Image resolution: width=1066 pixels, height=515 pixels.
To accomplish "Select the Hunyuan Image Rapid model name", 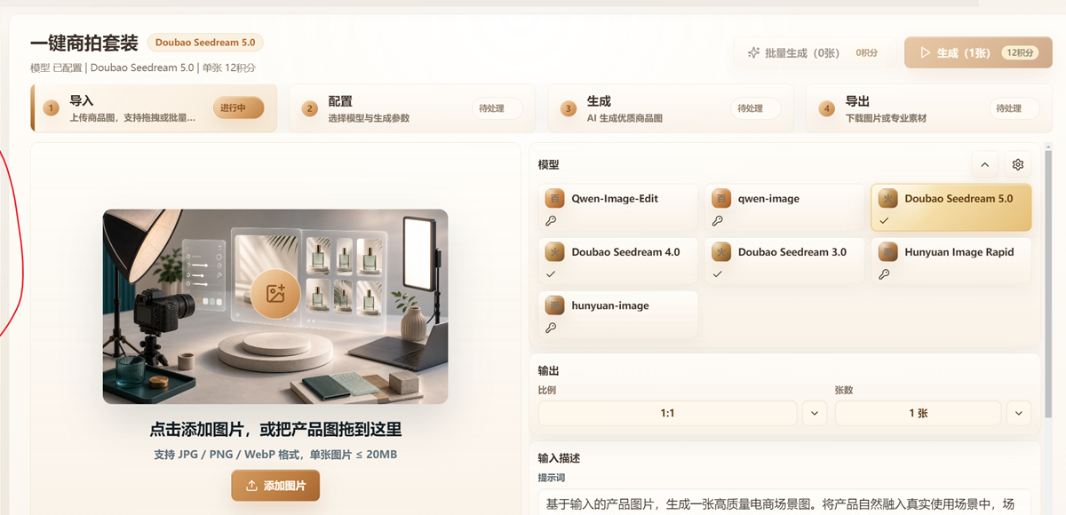I will click(959, 252).
